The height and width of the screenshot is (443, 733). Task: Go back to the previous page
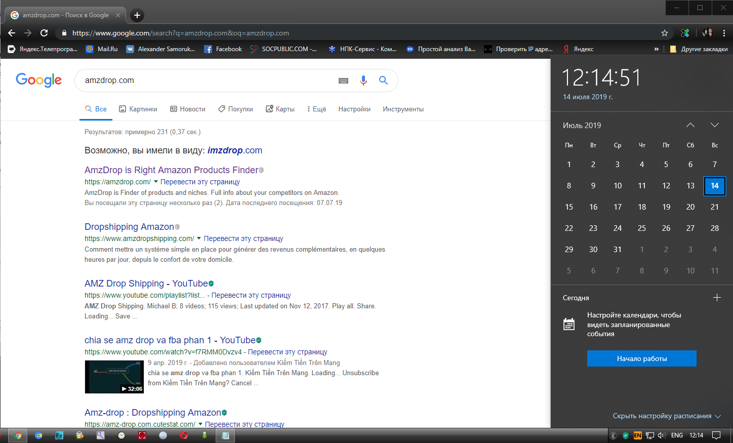coord(12,33)
